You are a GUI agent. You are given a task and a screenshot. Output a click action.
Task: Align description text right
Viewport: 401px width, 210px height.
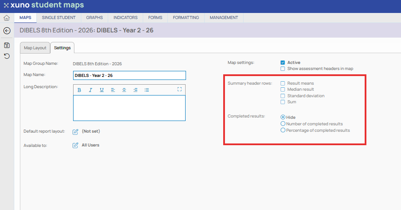pyautogui.click(x=135, y=90)
